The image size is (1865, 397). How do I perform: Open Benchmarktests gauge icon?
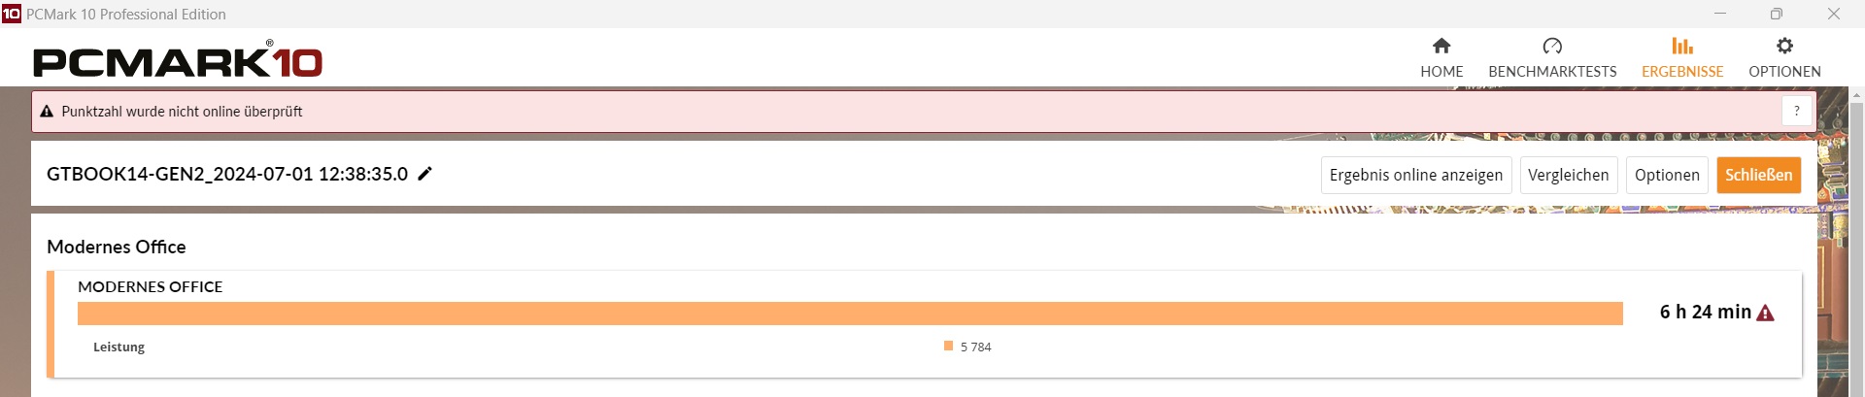tap(1552, 46)
